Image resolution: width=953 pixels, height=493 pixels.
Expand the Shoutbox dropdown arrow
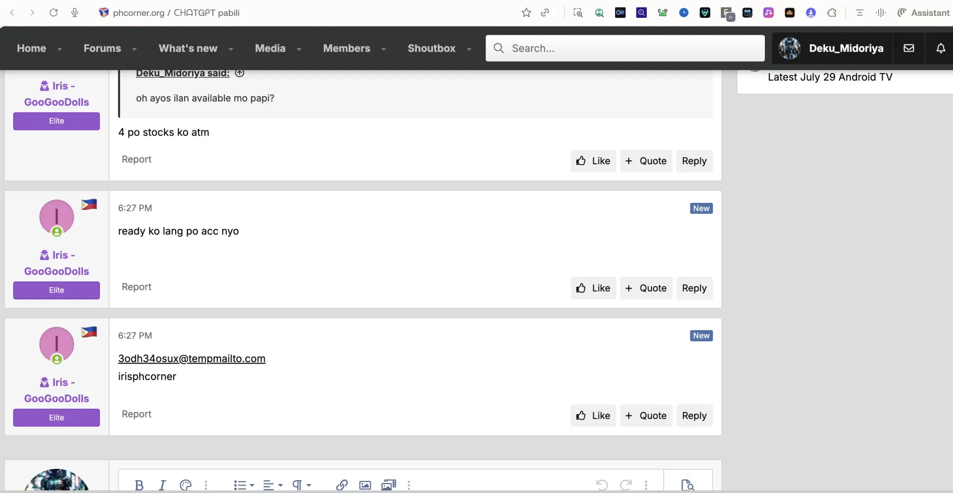(469, 49)
